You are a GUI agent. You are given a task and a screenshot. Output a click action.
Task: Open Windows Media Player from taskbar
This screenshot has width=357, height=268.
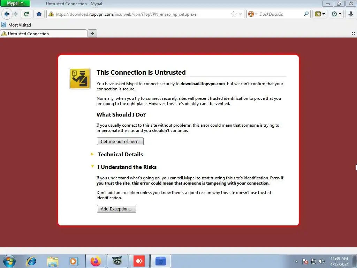click(x=74, y=261)
